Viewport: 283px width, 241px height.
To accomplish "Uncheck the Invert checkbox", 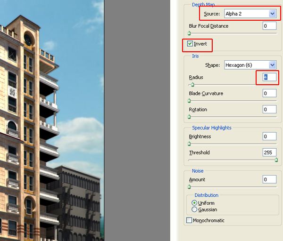I will click(x=190, y=44).
